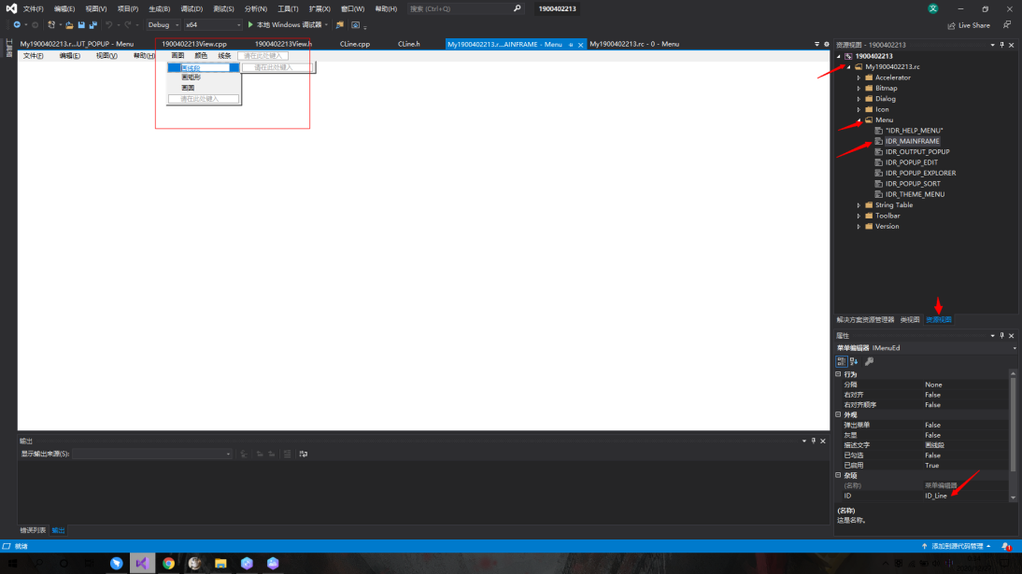1022x574 pixels.
Task: Click the categorized view icon in properties
Action: tap(842, 361)
